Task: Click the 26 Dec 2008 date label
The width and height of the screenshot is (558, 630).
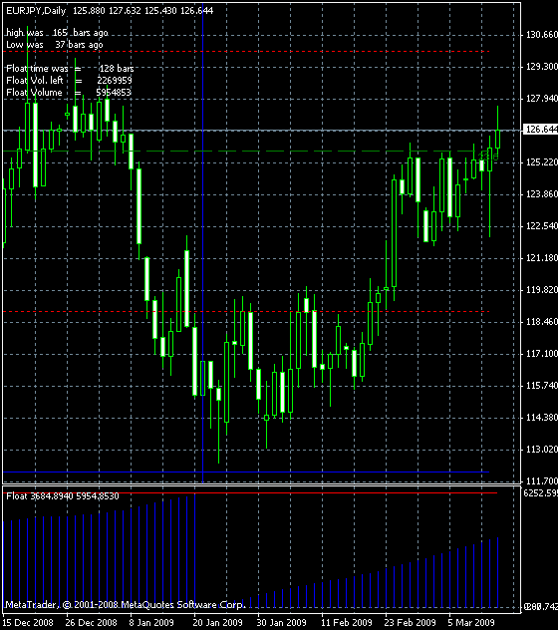Action: (92, 623)
